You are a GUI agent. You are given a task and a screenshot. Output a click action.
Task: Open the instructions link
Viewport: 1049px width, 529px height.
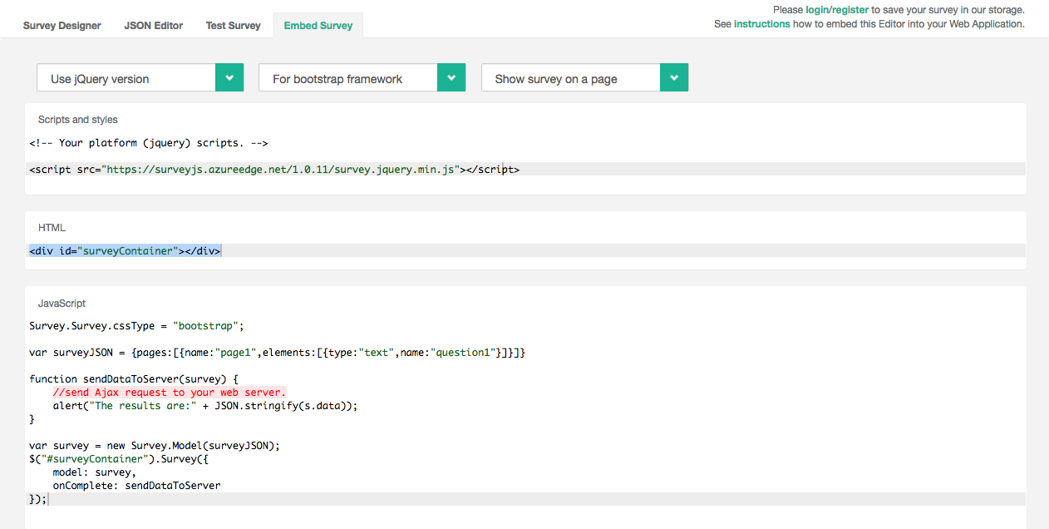762,24
